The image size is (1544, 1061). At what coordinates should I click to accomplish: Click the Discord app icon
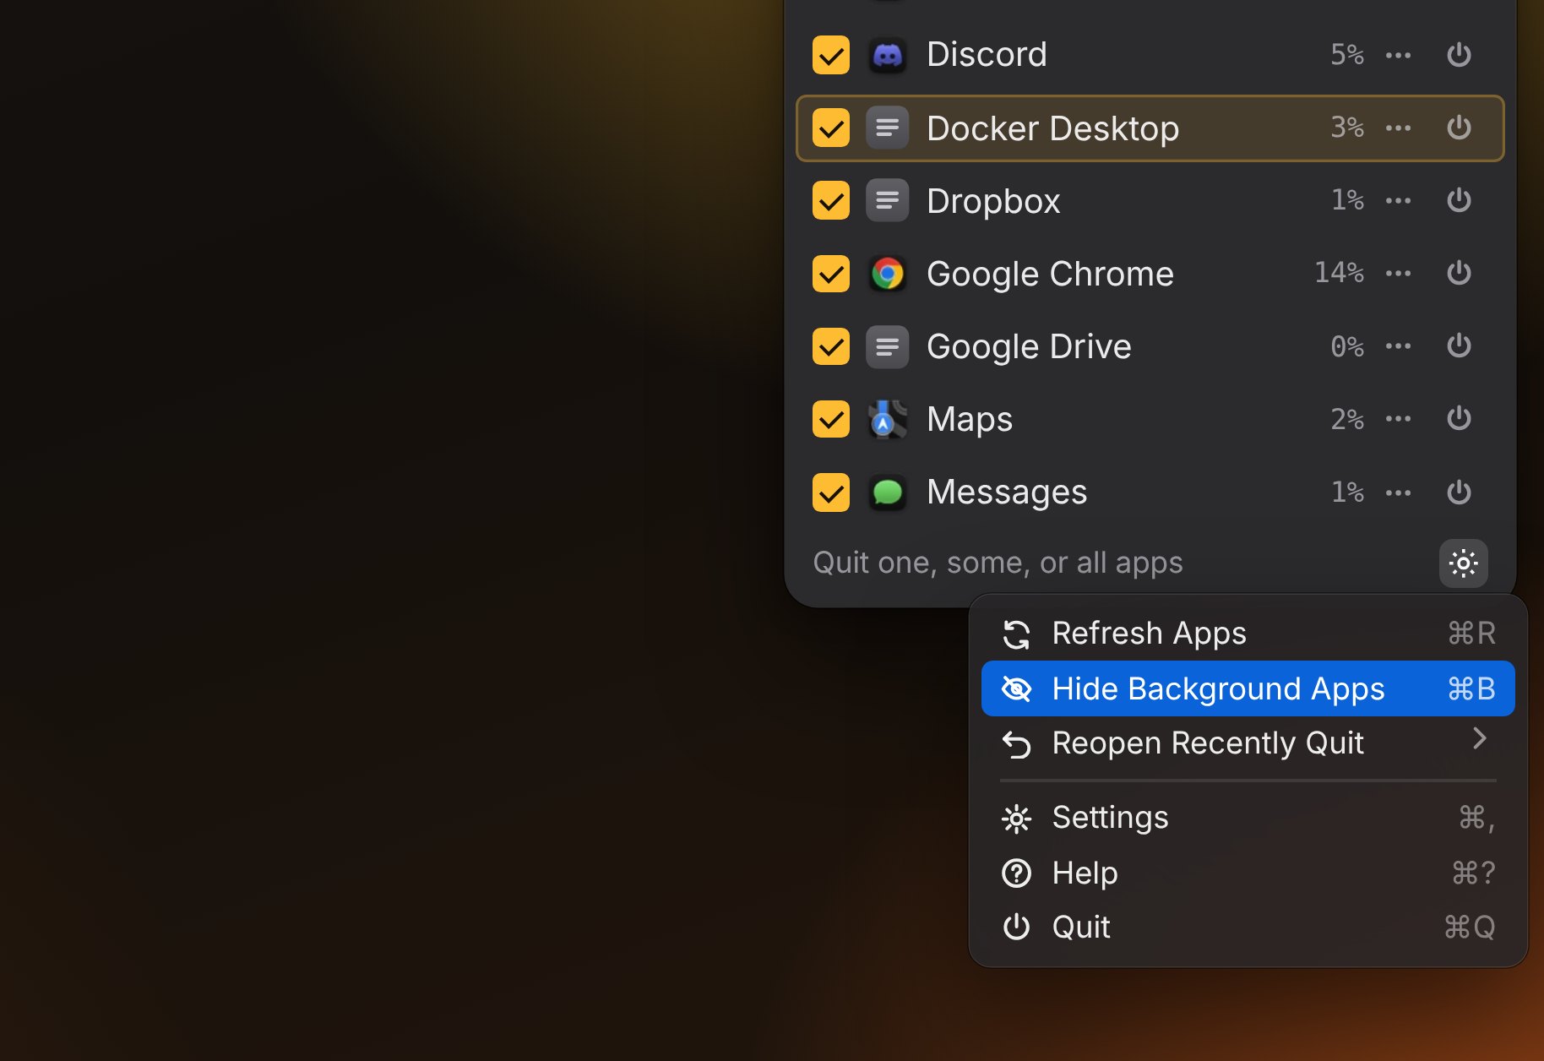pos(887,56)
